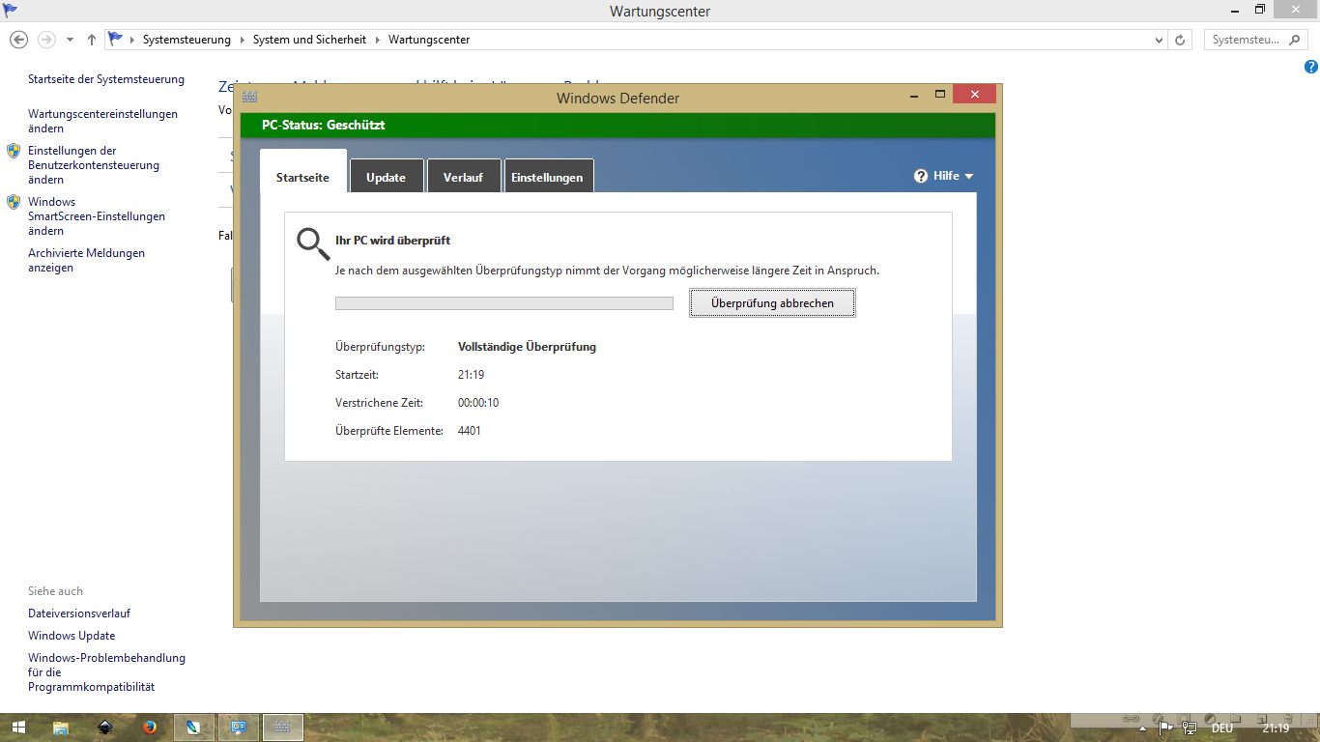The height and width of the screenshot is (742, 1320).
Task: Open the address bar history dropdown
Action: 1160,41
